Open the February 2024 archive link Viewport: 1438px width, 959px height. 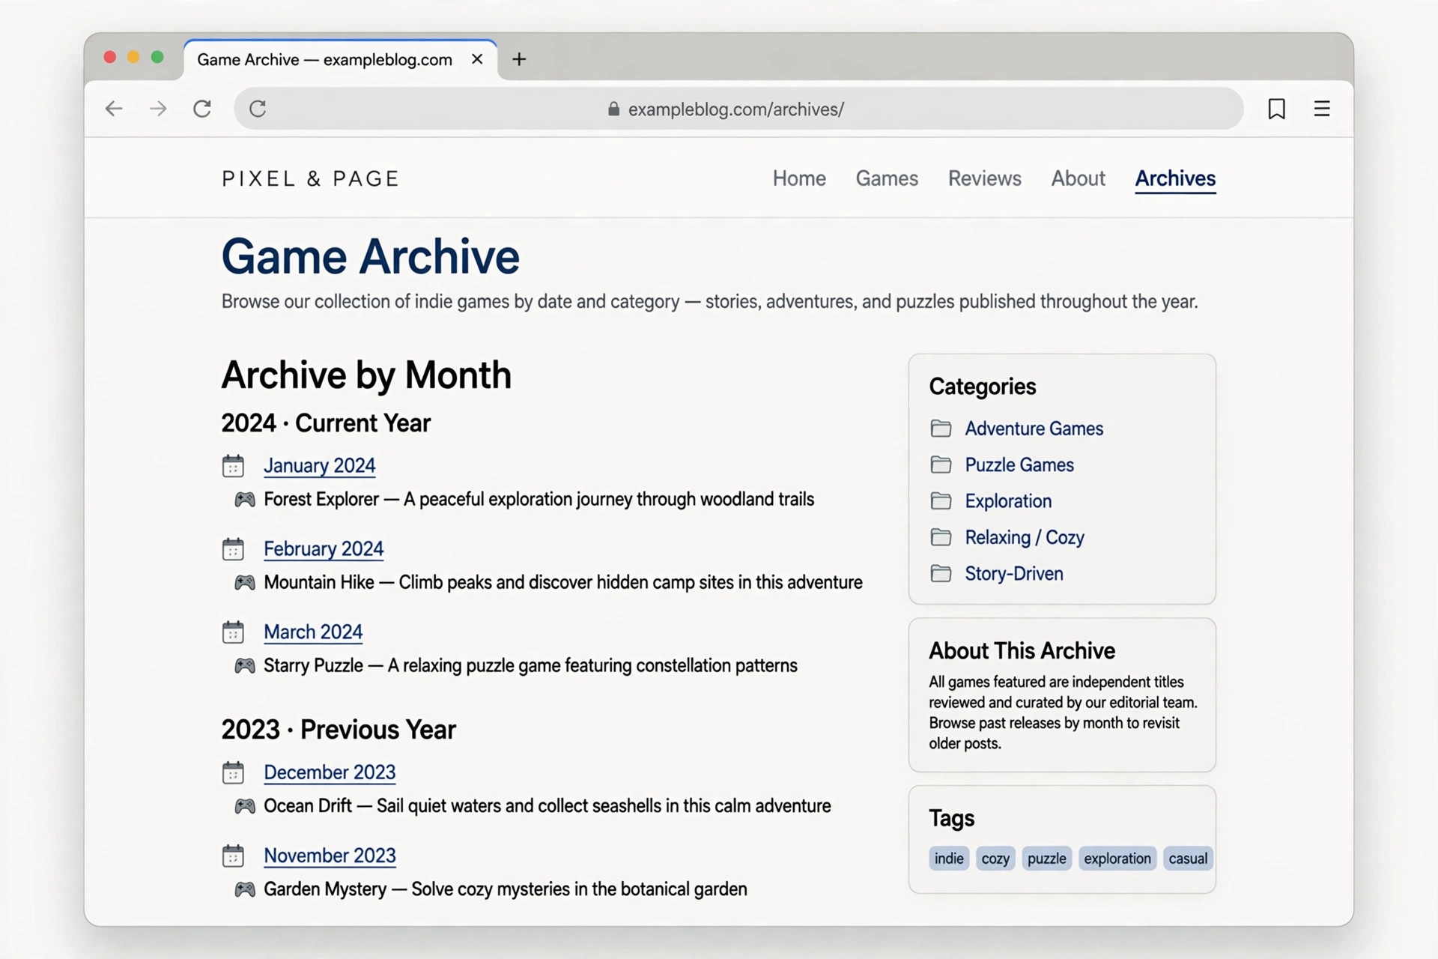click(324, 549)
